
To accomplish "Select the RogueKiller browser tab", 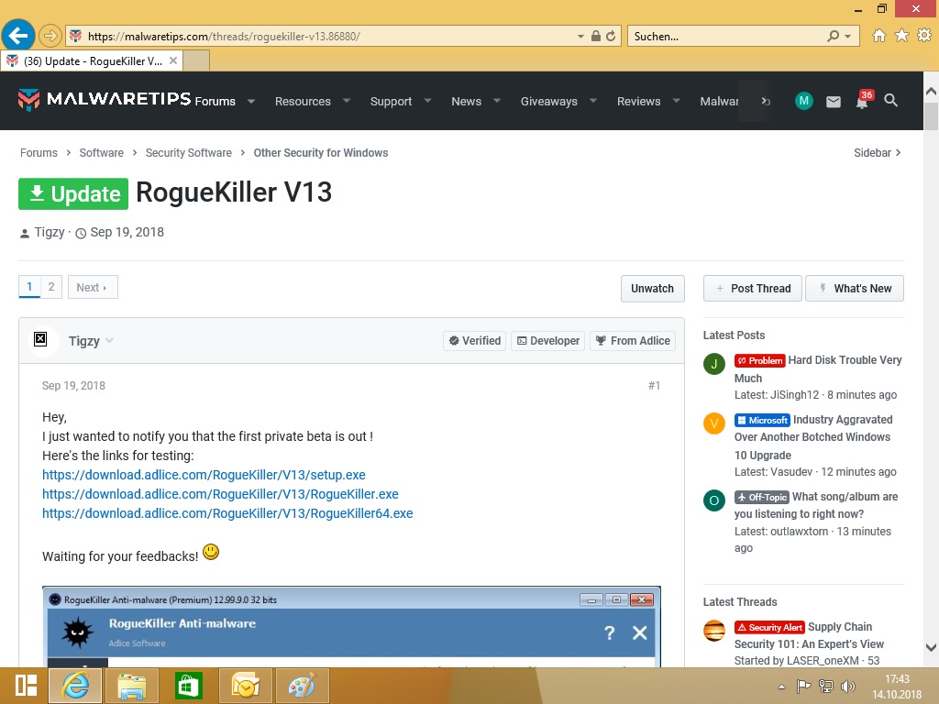I will 92,61.
